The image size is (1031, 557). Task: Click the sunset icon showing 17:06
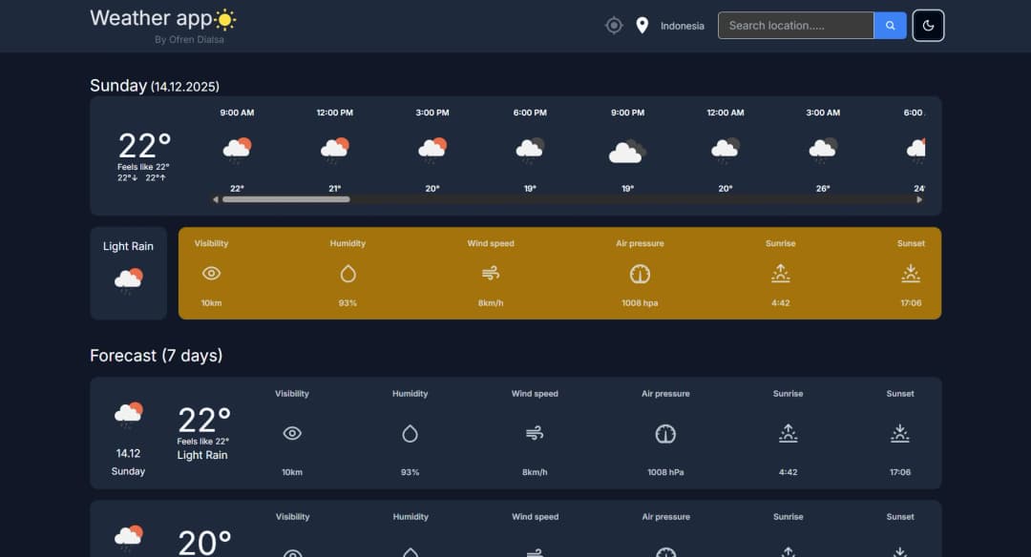[910, 274]
